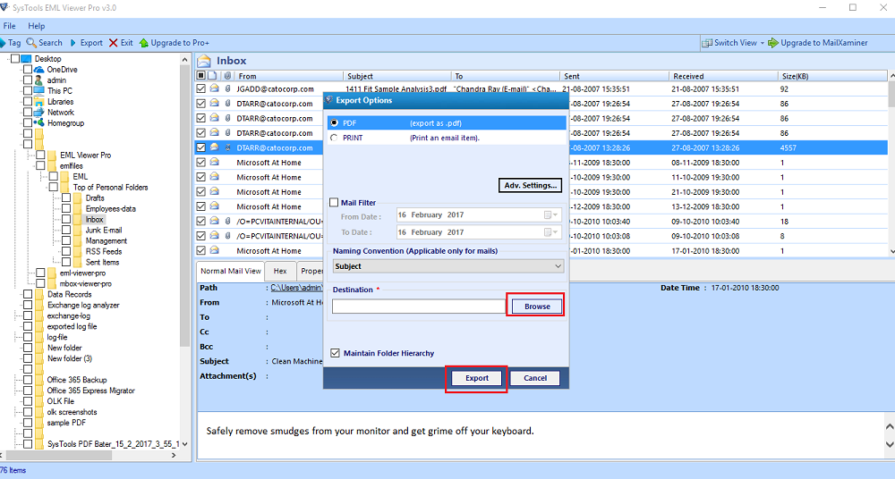Click the EML Viewer Pro folder icon
This screenshot has height=479, width=895.
coord(52,155)
